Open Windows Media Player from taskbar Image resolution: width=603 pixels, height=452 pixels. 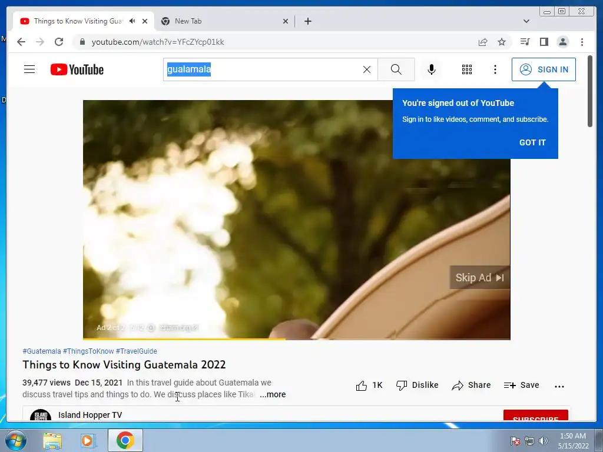[x=87, y=441]
